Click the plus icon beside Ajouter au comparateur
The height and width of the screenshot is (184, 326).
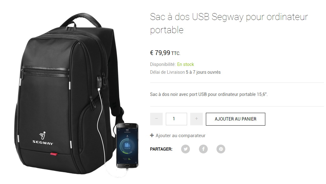point(152,135)
